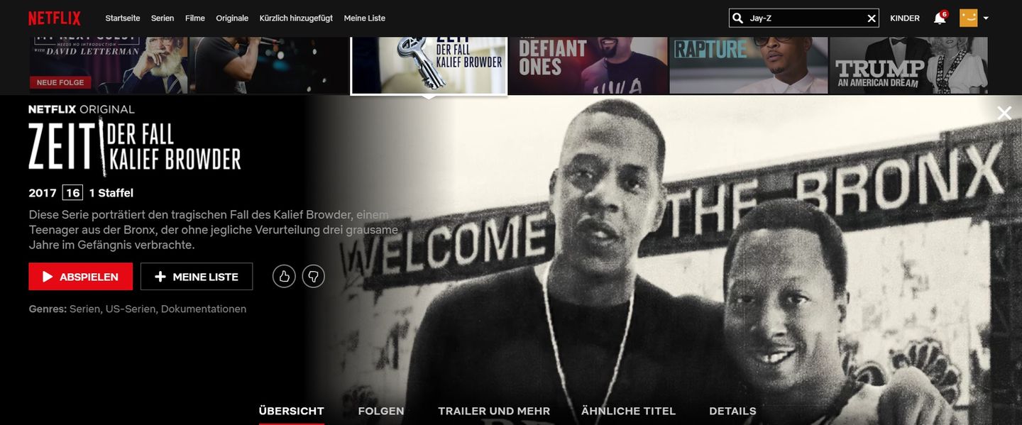Select The Defiant Ones thumbnail
1022x425 pixels.
click(x=588, y=65)
